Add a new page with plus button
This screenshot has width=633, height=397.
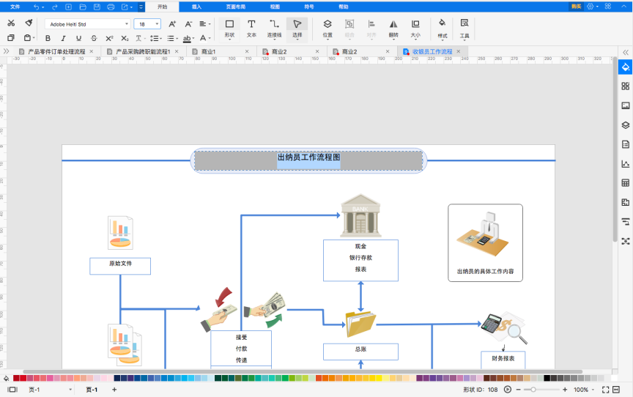tap(114, 390)
